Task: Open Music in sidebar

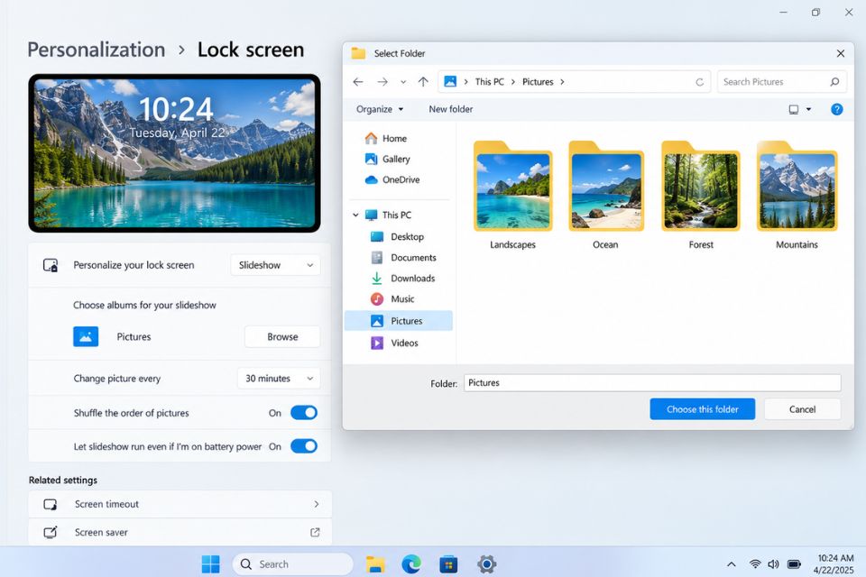Action: (x=392, y=299)
